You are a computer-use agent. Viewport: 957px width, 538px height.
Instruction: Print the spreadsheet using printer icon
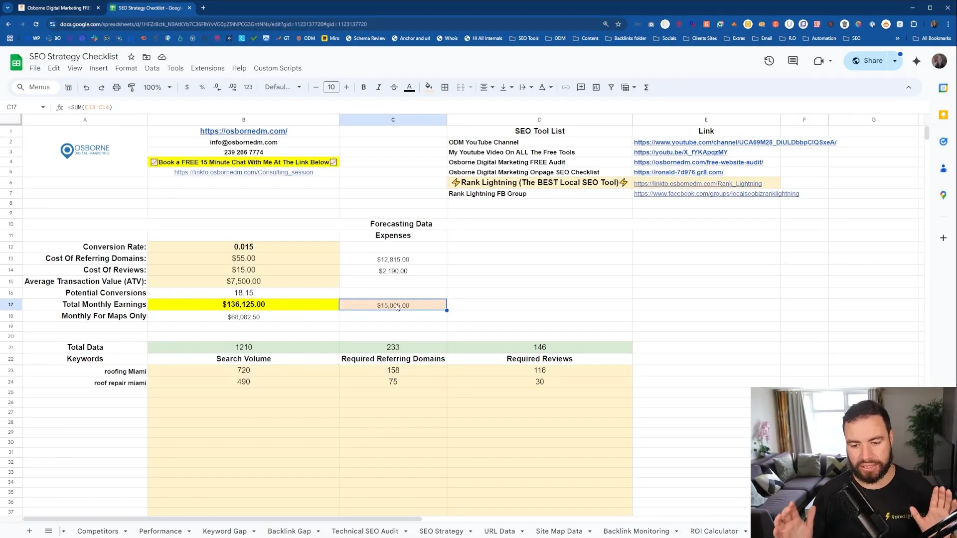(x=116, y=87)
